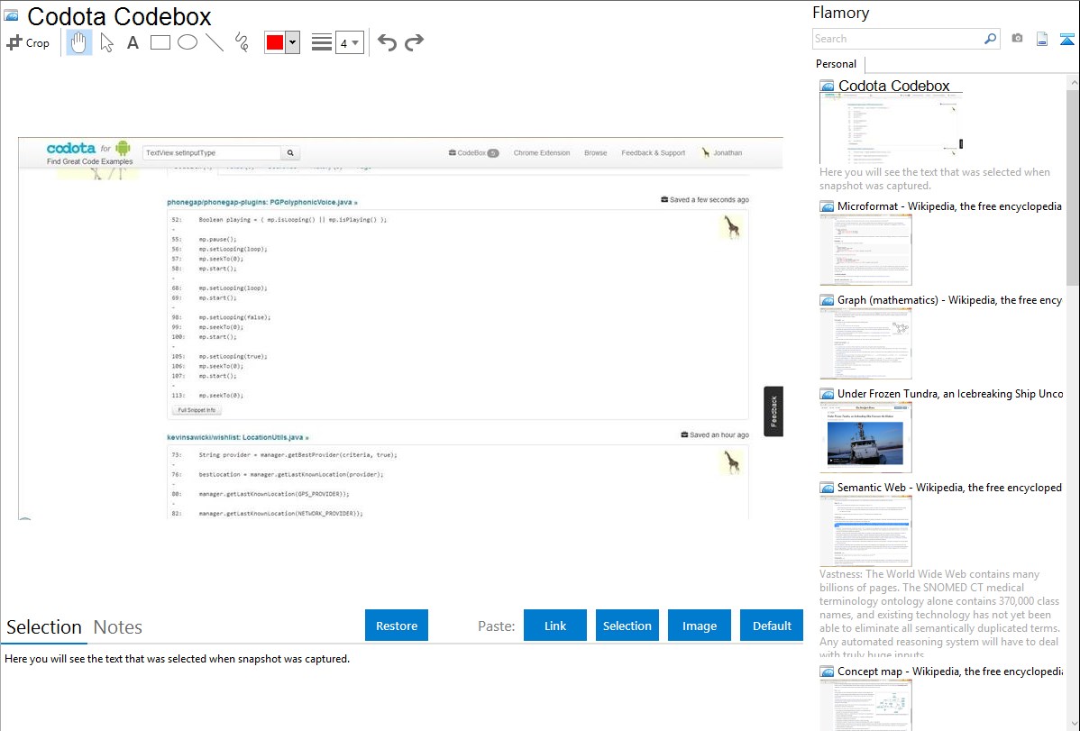Image resolution: width=1080 pixels, height=731 pixels.
Task: Select the Graph (mathematics) thumbnail
Action: pyautogui.click(x=865, y=343)
